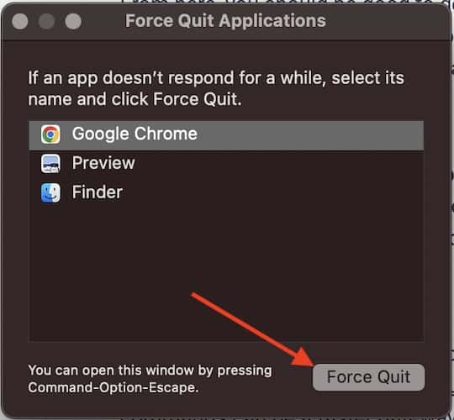
Task: Select Finder name in the app list
Action: tap(98, 192)
